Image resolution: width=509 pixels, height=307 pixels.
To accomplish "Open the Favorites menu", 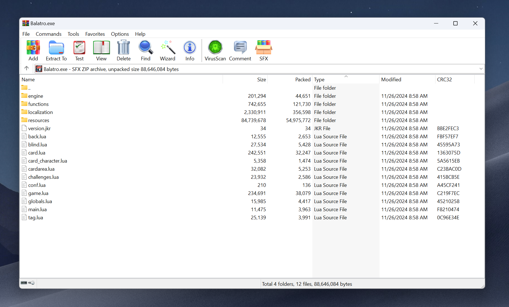I will coord(95,34).
